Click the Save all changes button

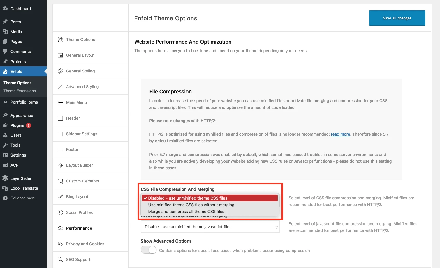tap(397, 18)
